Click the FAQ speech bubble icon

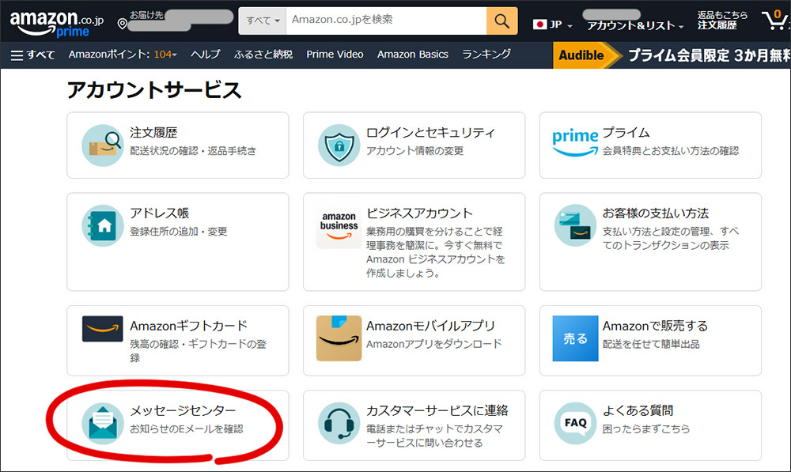pyautogui.click(x=575, y=423)
